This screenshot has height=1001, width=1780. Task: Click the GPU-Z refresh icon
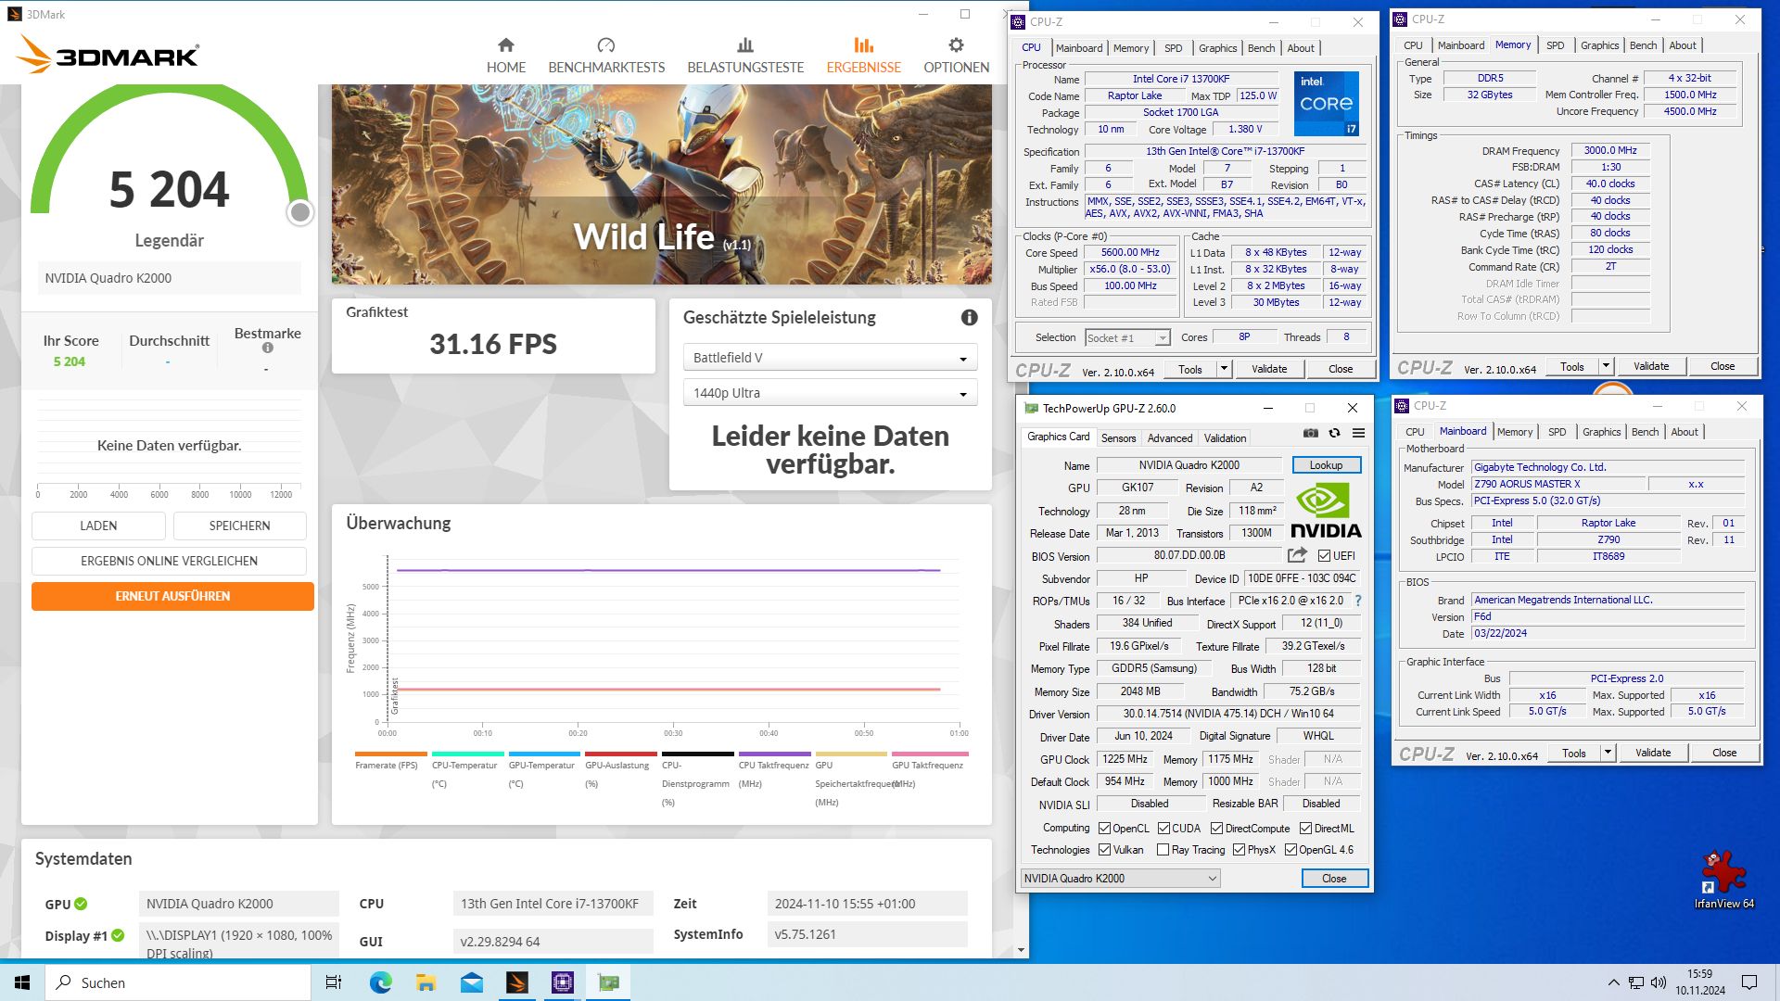(1334, 433)
